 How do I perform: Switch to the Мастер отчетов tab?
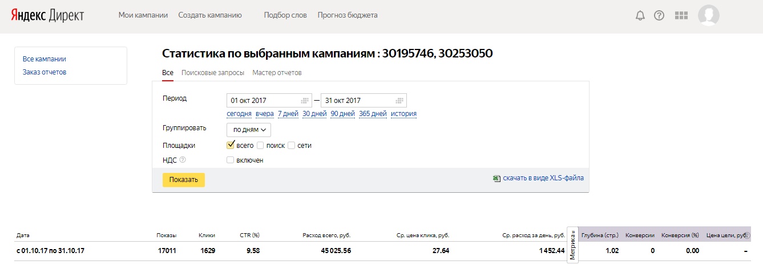(277, 73)
